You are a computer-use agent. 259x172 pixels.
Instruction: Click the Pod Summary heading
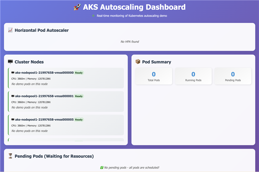tap(157, 62)
